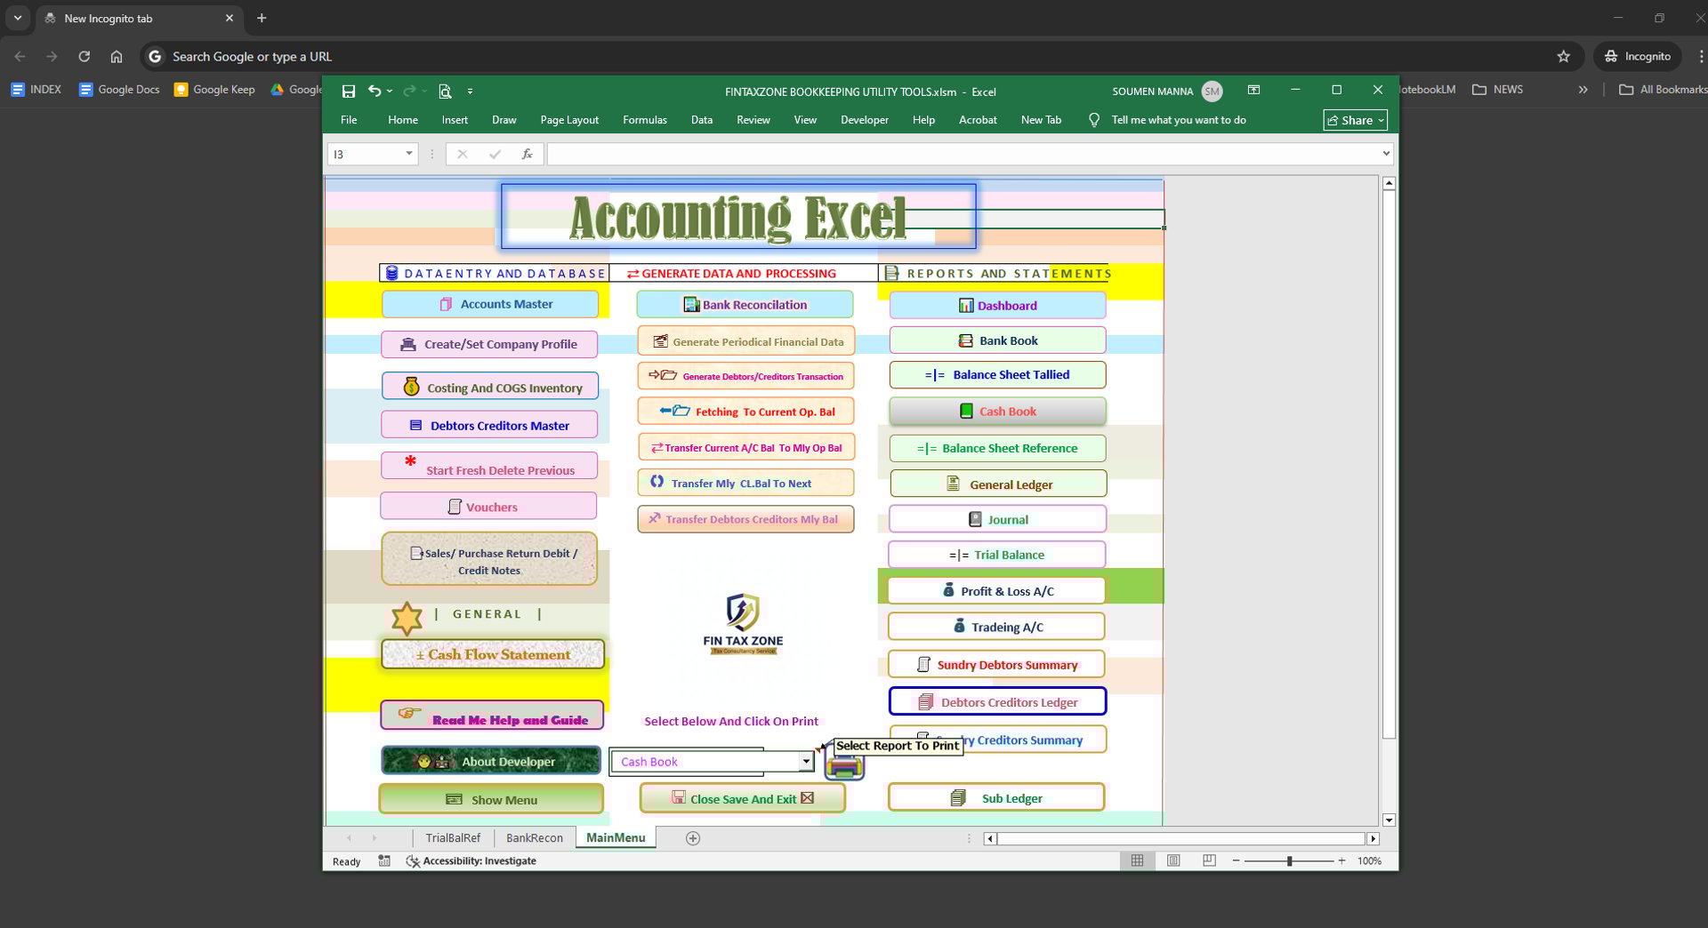Click the Cash Flow Statement button
Screen dimensions: 1708x928
coord(493,654)
